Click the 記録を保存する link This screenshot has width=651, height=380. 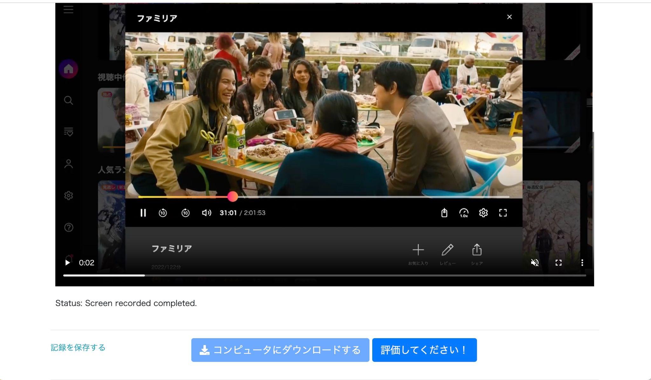tap(78, 348)
